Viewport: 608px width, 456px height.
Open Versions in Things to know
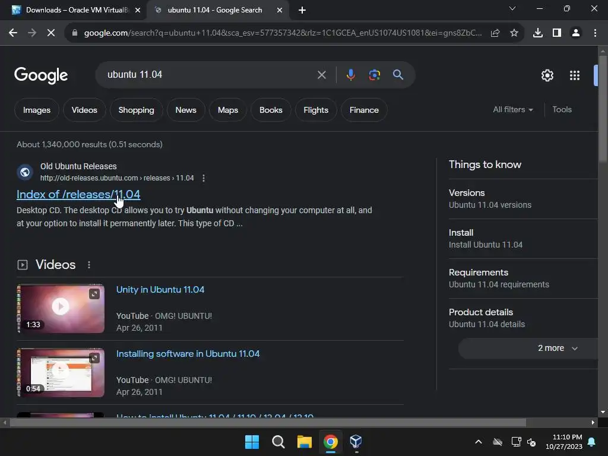[522, 198]
